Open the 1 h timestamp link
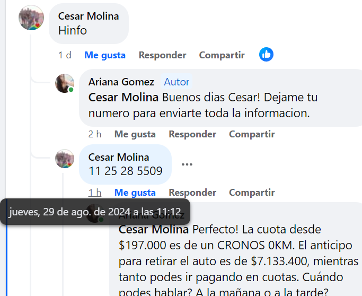362x296 pixels. pos(95,193)
